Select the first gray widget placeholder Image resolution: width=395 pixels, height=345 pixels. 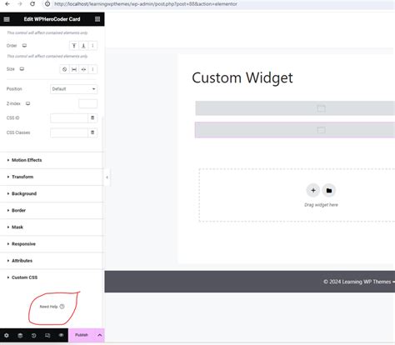click(x=295, y=108)
